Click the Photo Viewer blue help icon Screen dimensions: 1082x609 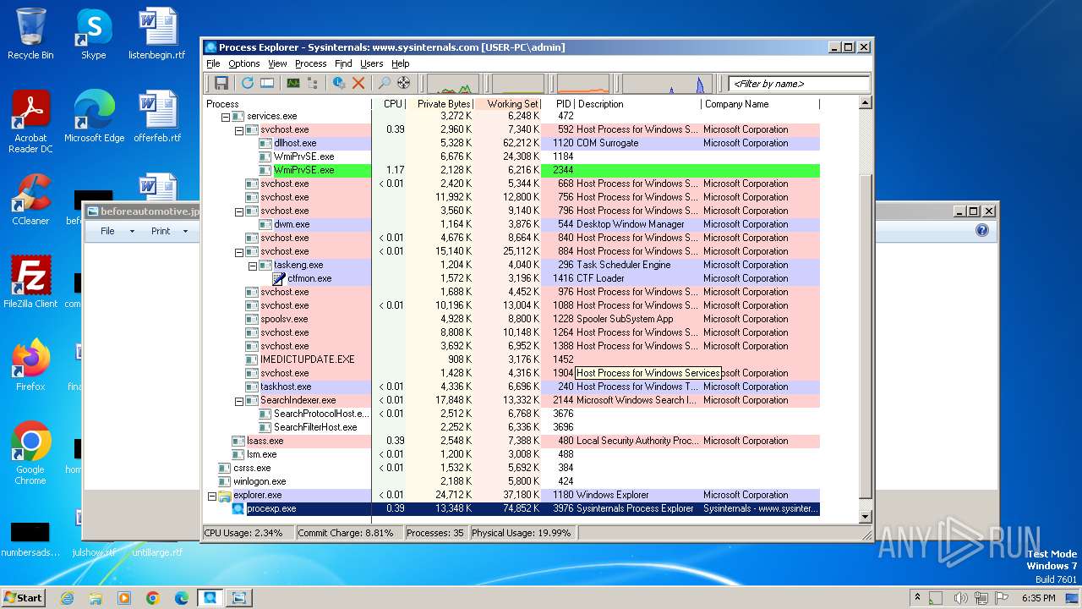click(982, 230)
